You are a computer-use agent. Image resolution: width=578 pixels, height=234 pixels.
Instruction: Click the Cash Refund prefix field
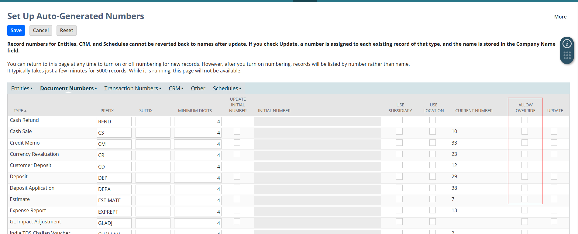(x=114, y=122)
